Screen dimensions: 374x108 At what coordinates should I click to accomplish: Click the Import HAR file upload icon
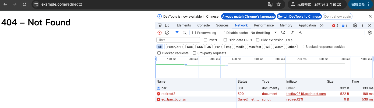click(293, 33)
